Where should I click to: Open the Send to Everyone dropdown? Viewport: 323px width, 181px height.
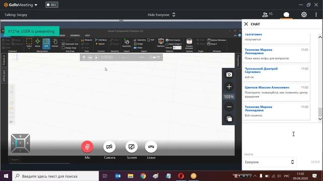point(270,162)
